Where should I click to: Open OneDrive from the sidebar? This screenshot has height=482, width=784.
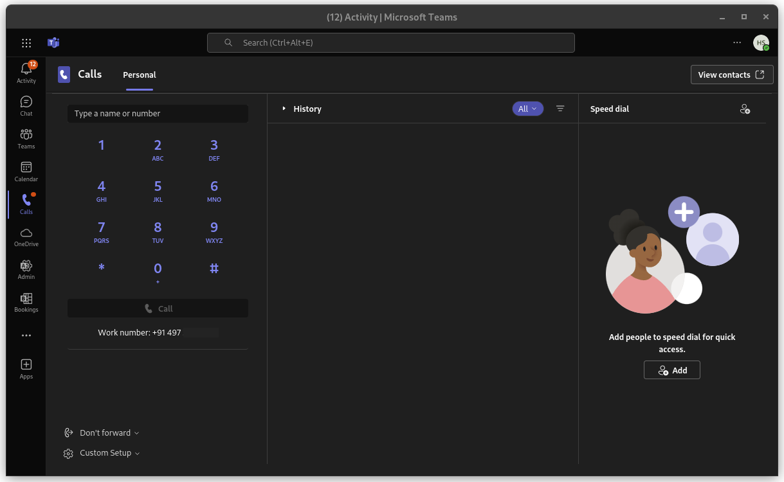[26, 237]
